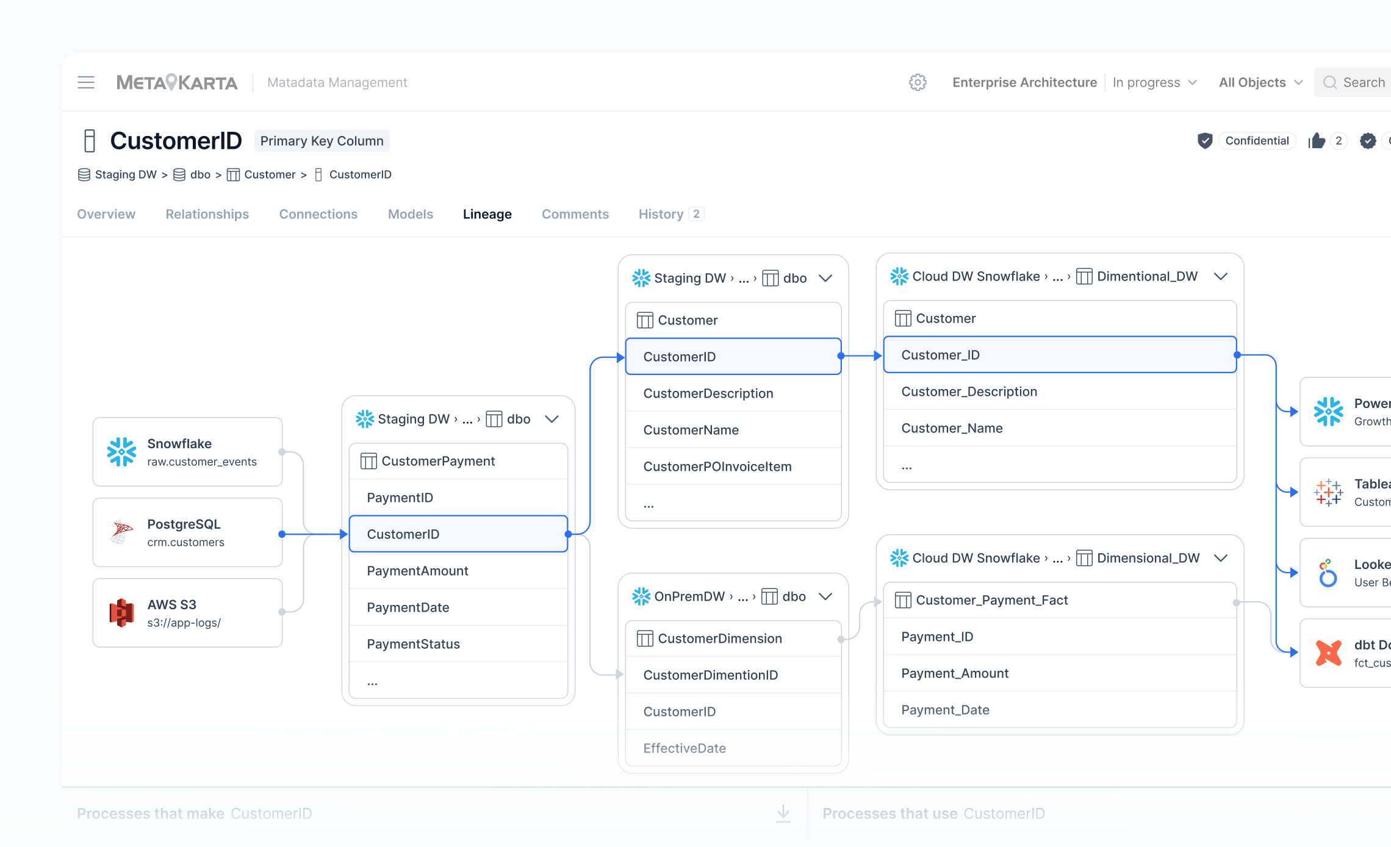Viewport: 1391px width, 847px height.
Task: Select the EffectiveDate column row
Action: pos(733,748)
